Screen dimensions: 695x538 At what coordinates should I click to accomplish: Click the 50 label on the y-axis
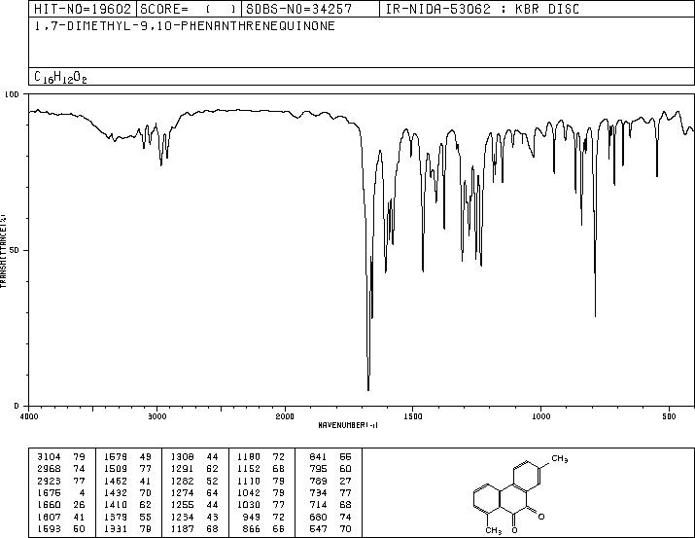click(15, 250)
